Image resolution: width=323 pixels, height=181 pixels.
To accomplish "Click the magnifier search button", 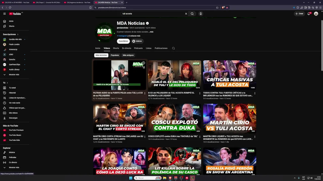I will click(x=192, y=14).
